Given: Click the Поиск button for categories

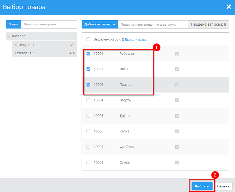Looking at the screenshot, I should coord(13,24).
